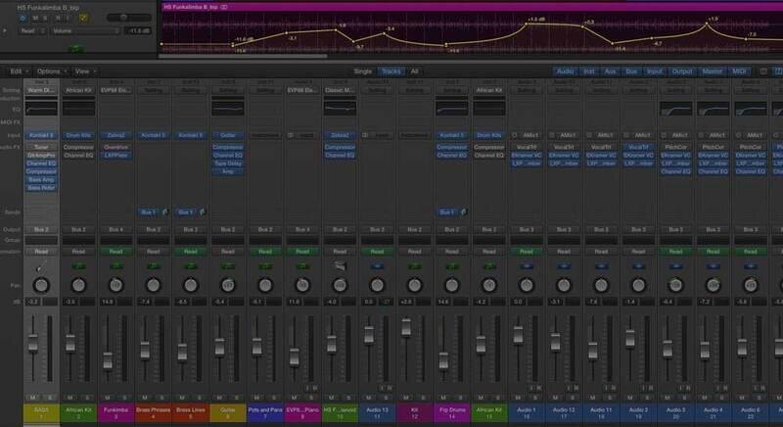Enable input monitoring on Audio 13 strip
This screenshot has width=783, height=427.
click(x=382, y=388)
